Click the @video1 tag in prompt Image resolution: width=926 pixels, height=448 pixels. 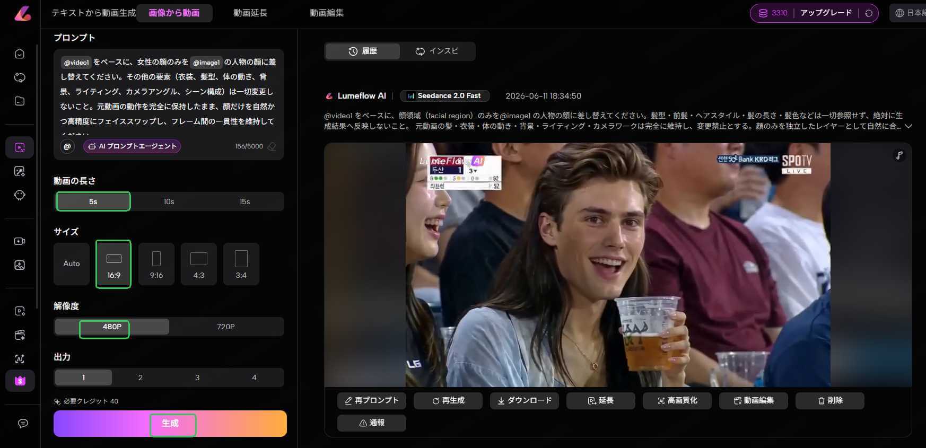coord(76,63)
